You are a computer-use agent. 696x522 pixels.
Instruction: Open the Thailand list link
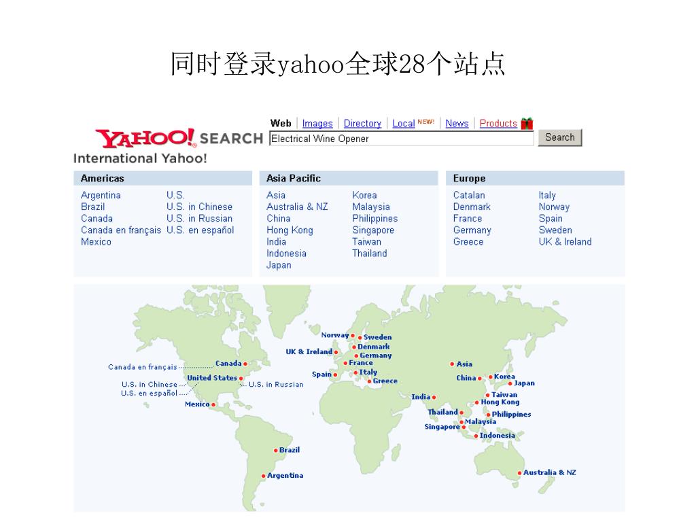click(x=370, y=254)
